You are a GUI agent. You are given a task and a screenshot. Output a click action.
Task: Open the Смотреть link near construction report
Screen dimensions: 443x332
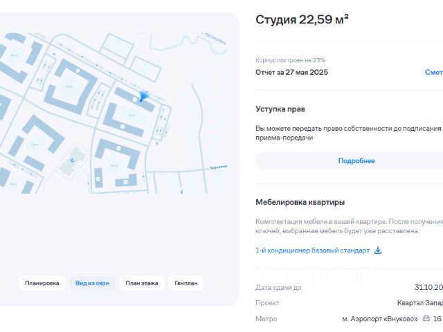[434, 72]
